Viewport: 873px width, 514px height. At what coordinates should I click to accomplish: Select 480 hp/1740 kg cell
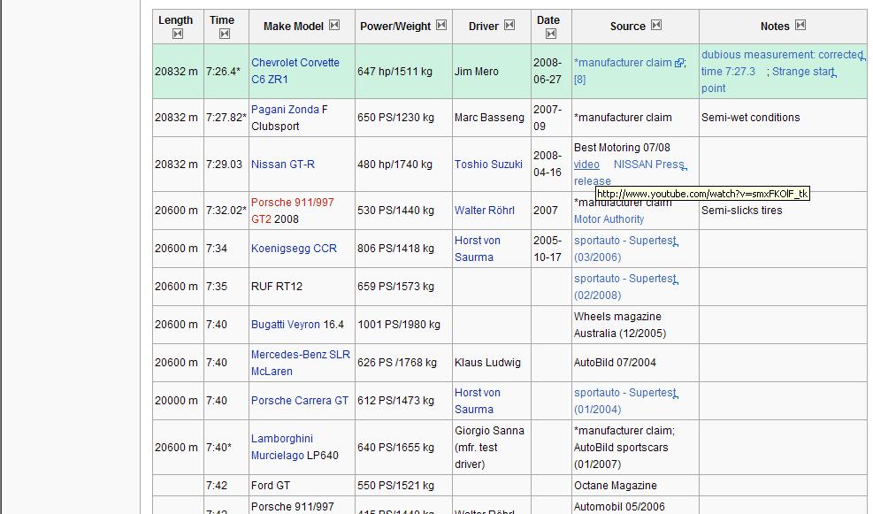pos(403,165)
